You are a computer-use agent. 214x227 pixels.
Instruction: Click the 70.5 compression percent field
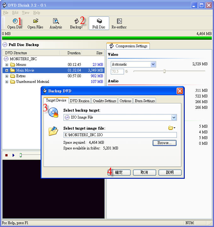click(x=117, y=72)
